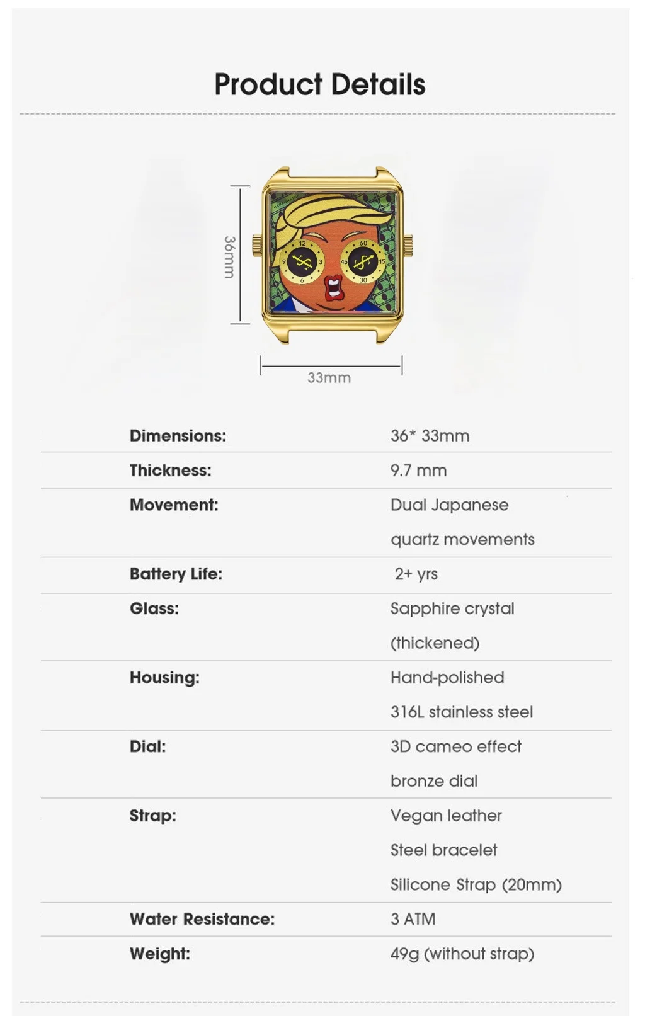Click the Product Details heading

tap(320, 84)
